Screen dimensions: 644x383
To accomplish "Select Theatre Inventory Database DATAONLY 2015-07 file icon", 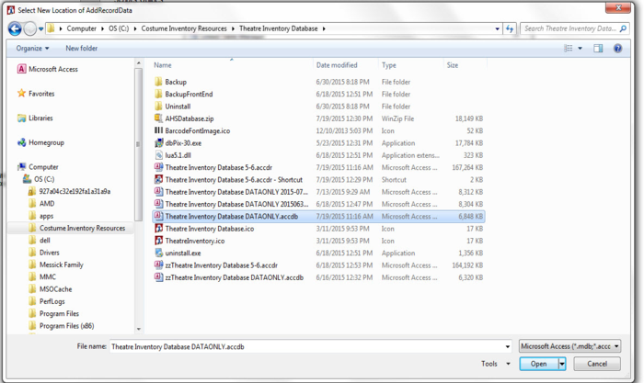I will [x=158, y=191].
